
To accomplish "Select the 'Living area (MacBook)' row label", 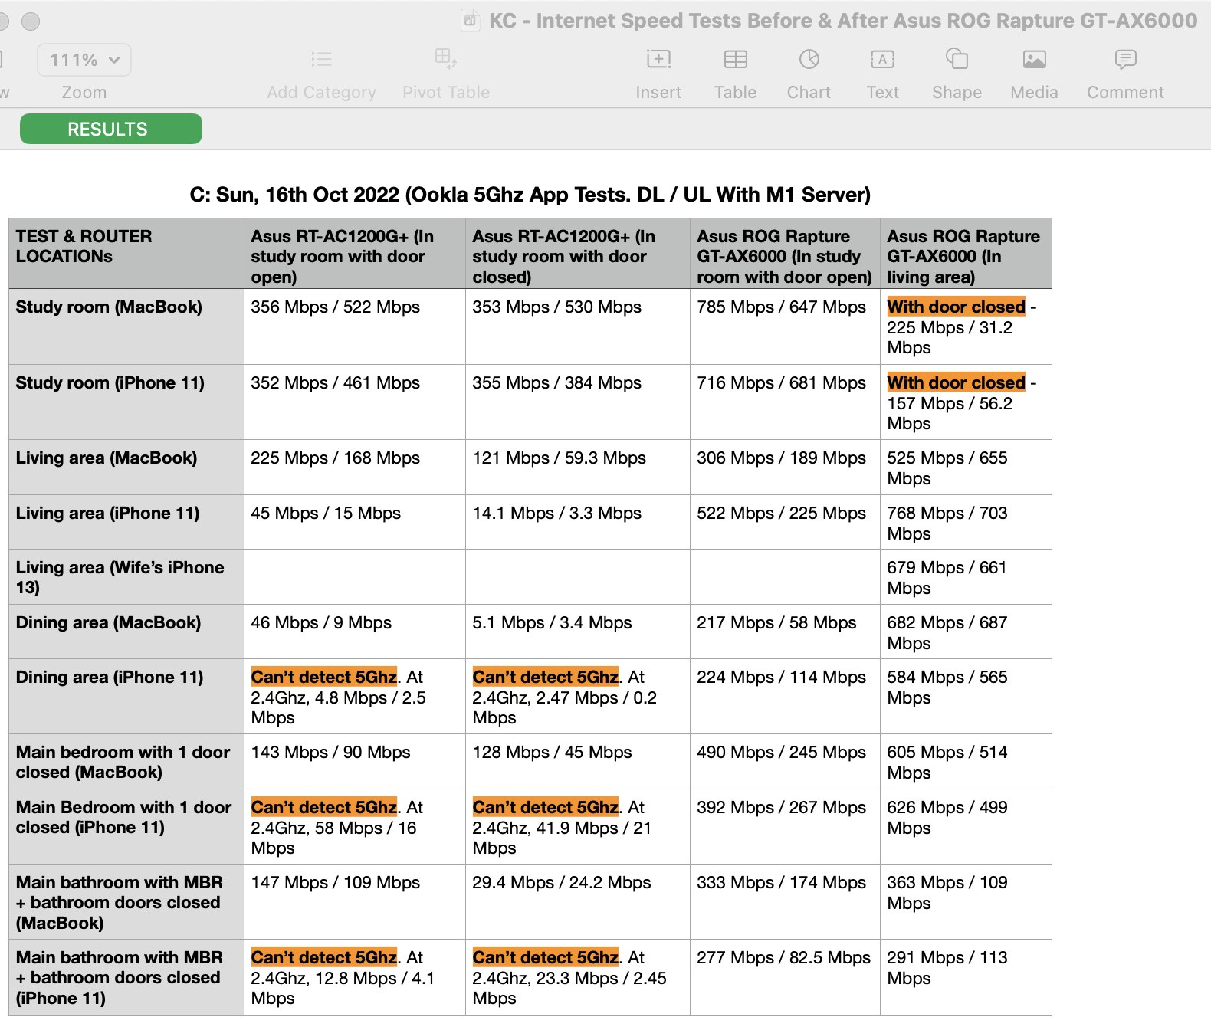I will (x=126, y=468).
